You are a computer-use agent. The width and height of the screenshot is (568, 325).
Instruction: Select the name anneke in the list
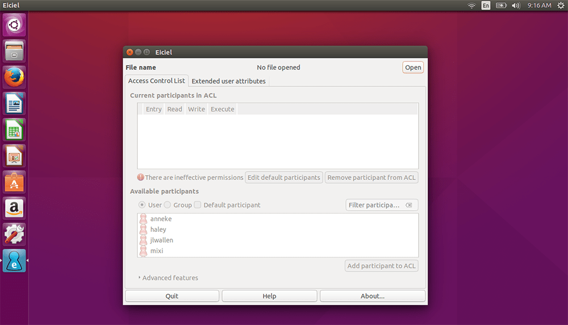click(161, 219)
